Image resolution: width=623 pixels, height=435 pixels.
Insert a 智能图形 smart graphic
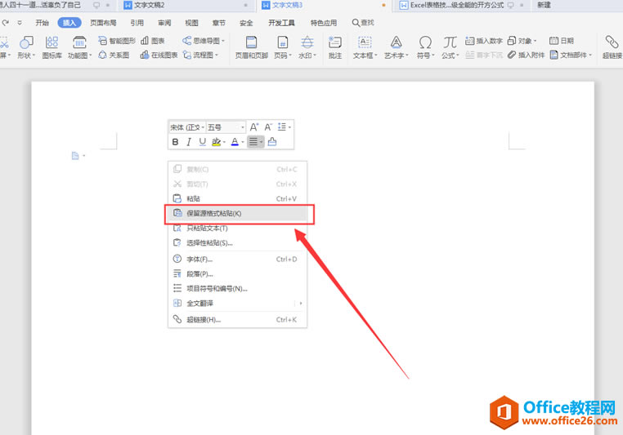(117, 41)
